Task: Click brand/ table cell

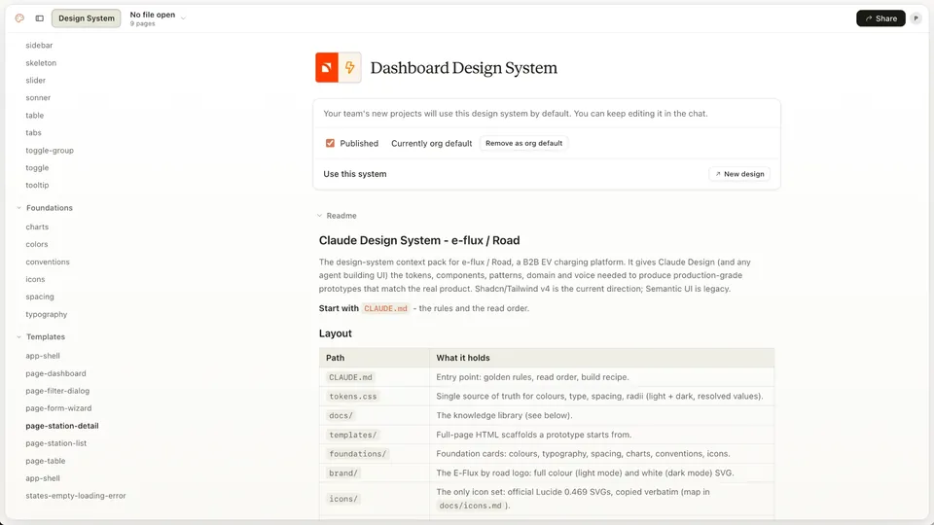Action: [x=343, y=473]
